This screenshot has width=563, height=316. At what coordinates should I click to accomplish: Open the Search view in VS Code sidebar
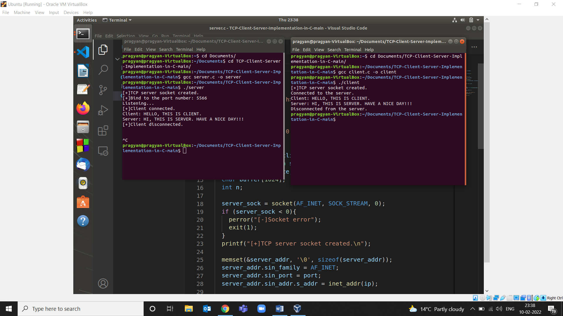click(103, 70)
